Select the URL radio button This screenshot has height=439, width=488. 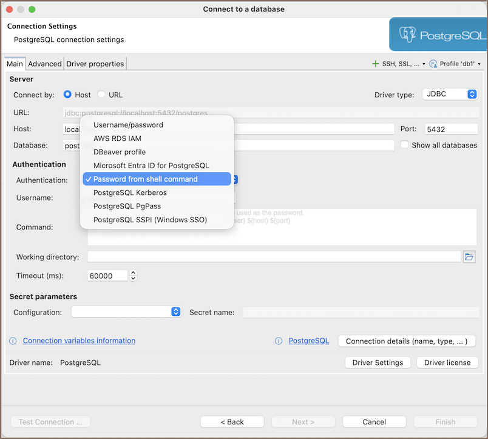point(101,94)
